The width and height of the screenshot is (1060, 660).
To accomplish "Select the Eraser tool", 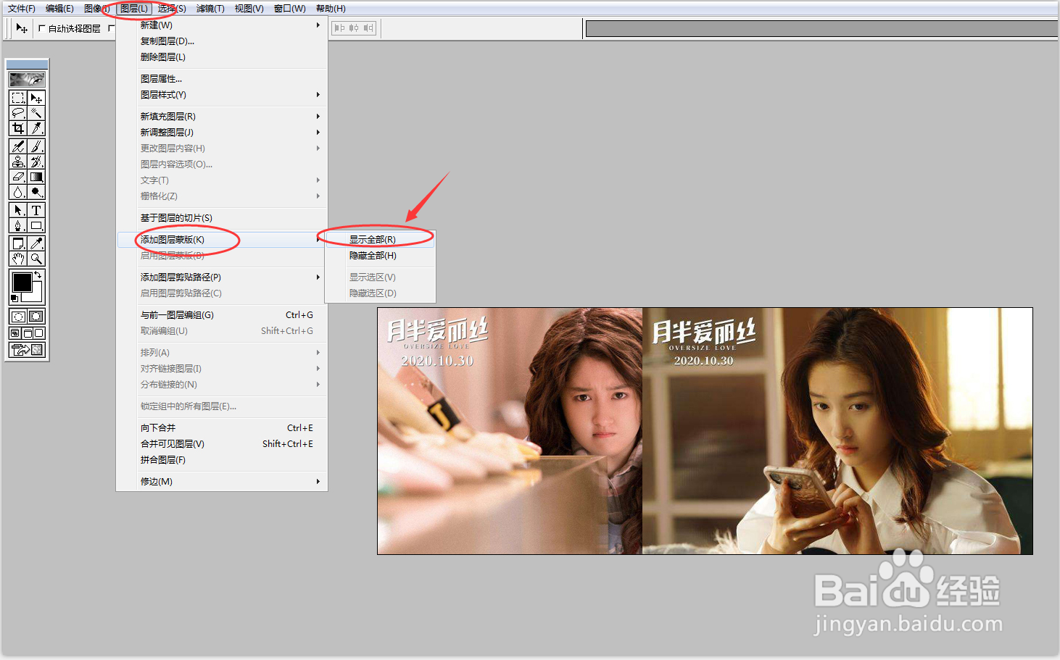I will [18, 177].
